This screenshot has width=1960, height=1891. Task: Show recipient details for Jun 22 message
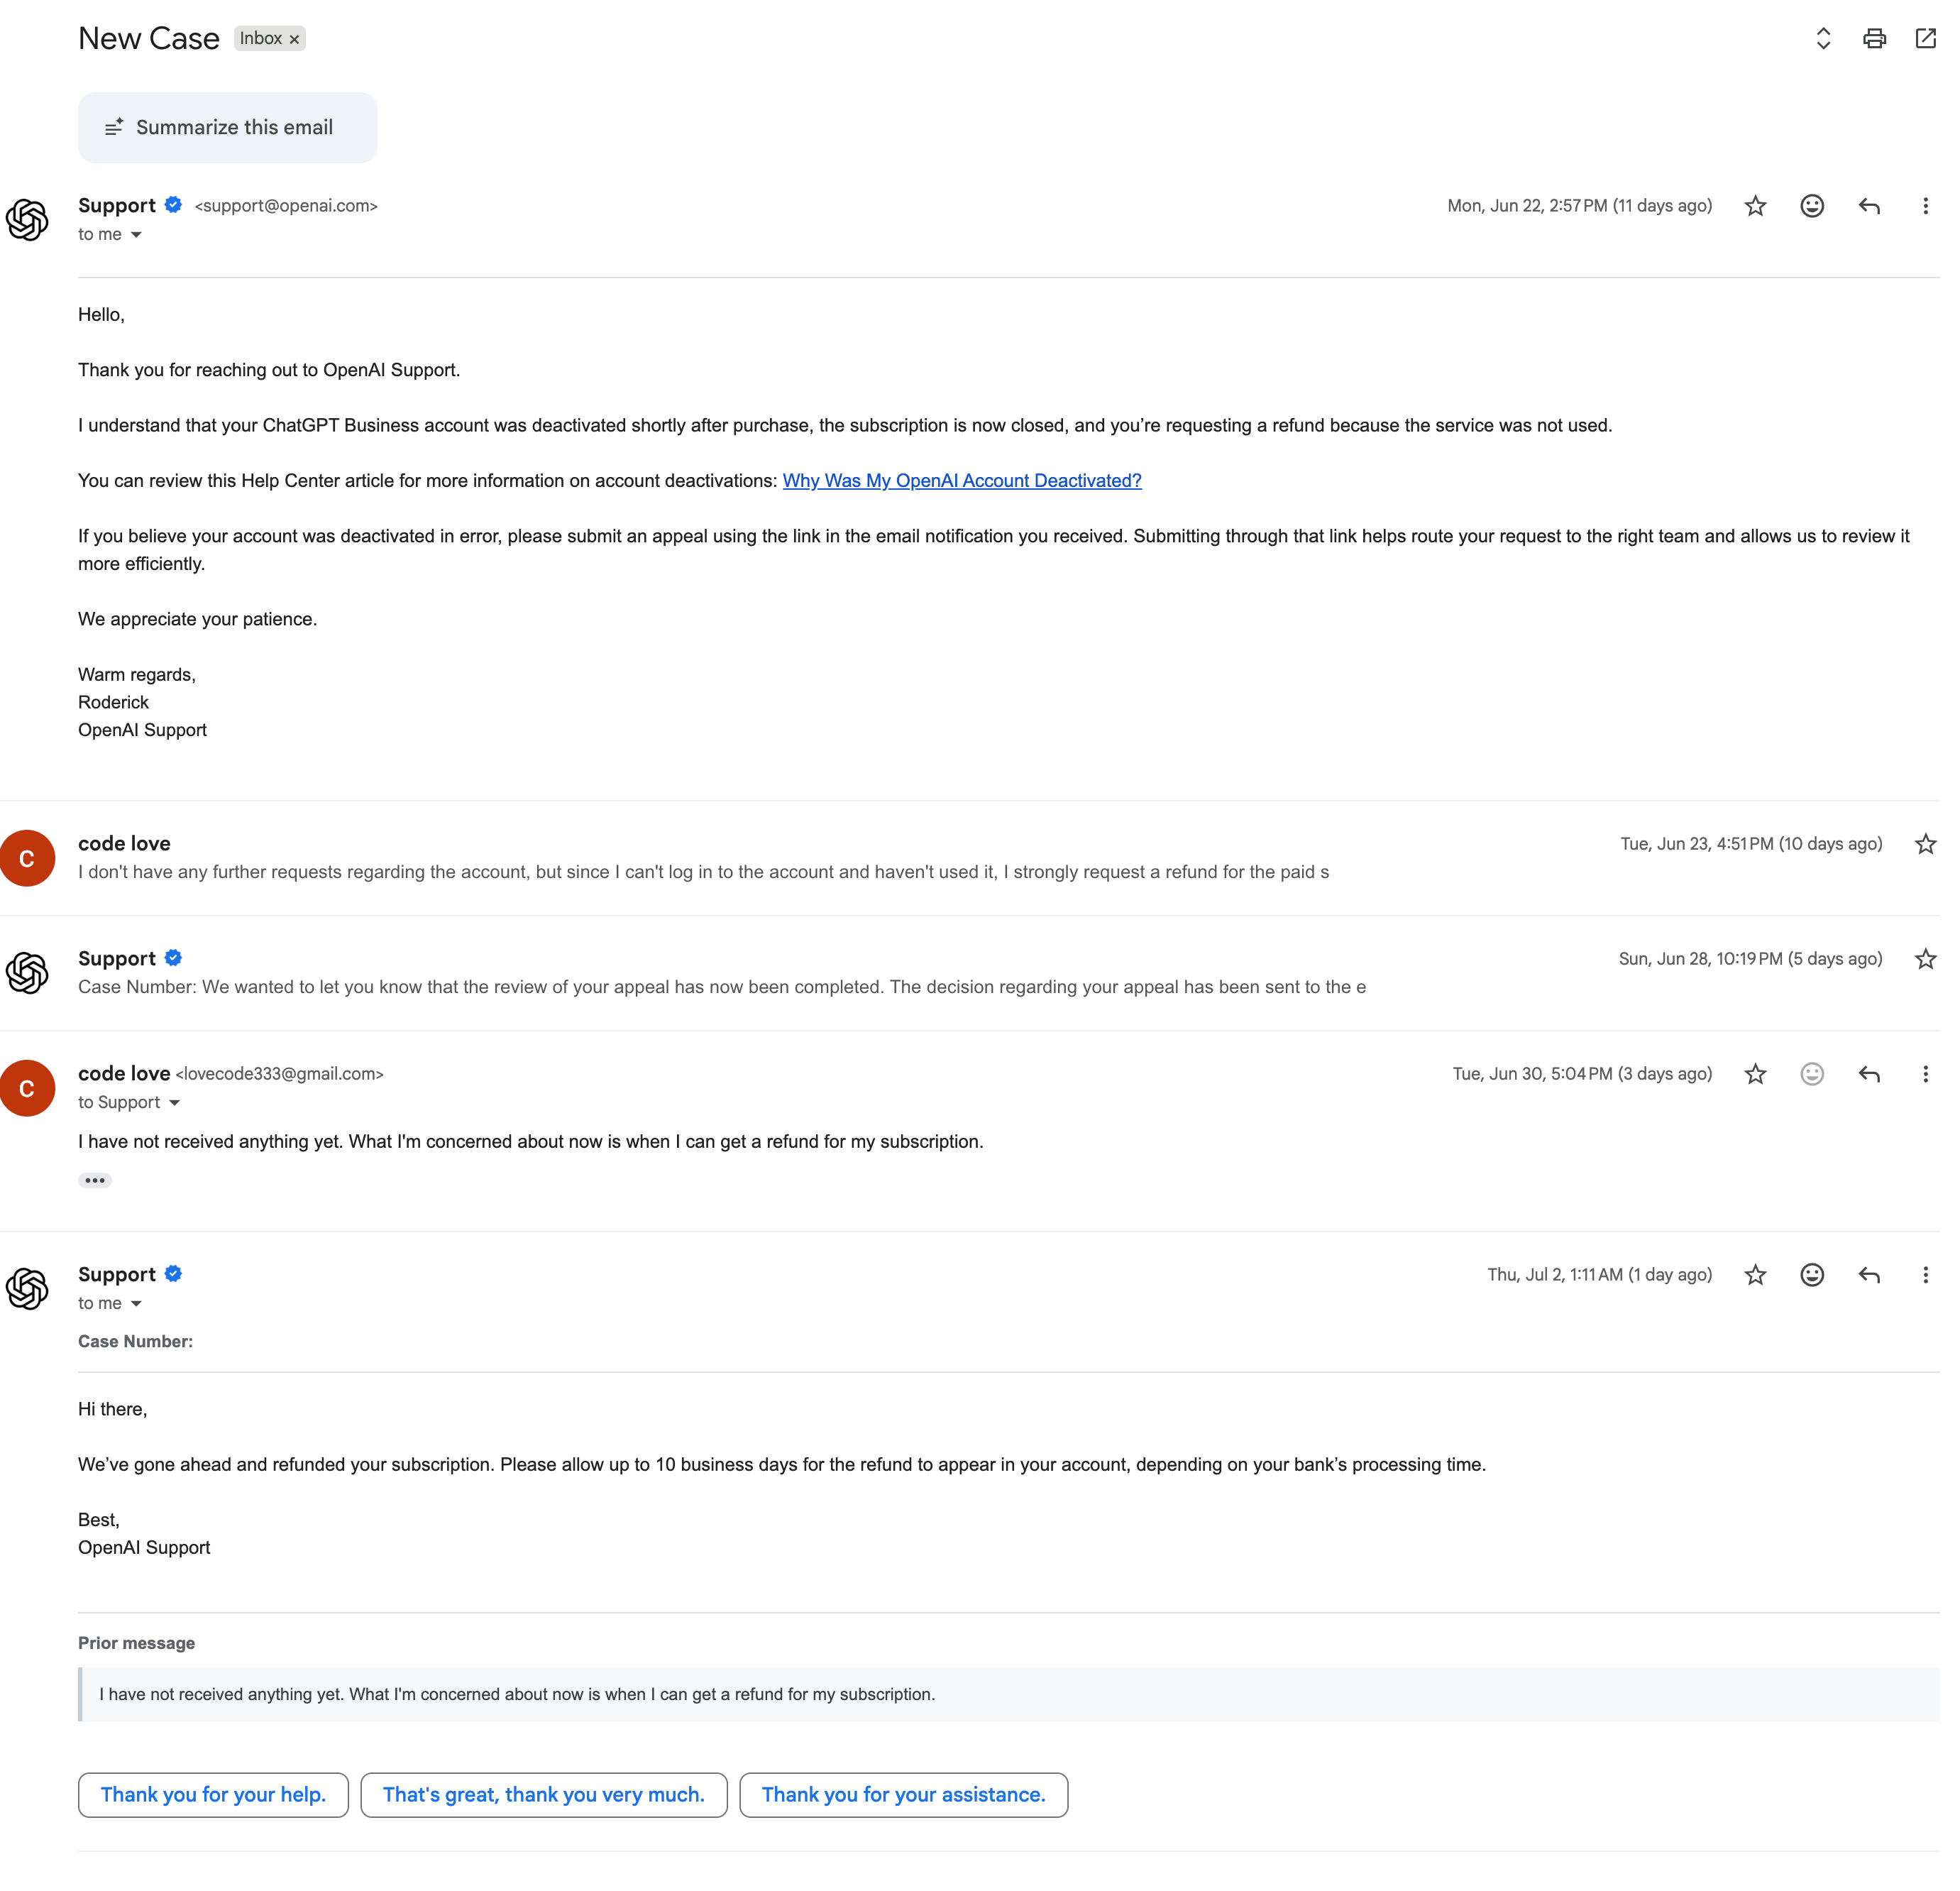click(136, 235)
